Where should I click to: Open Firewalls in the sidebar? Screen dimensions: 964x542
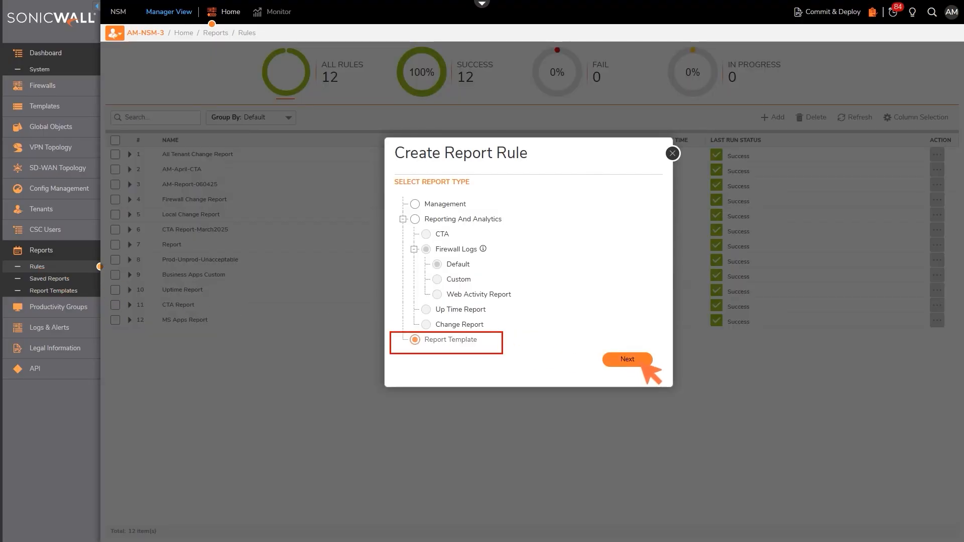(x=42, y=85)
